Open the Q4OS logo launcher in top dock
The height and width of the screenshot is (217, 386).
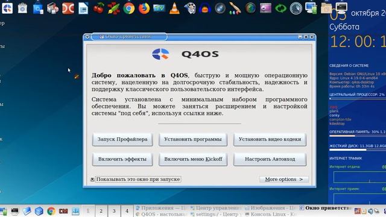click(x=7, y=8)
